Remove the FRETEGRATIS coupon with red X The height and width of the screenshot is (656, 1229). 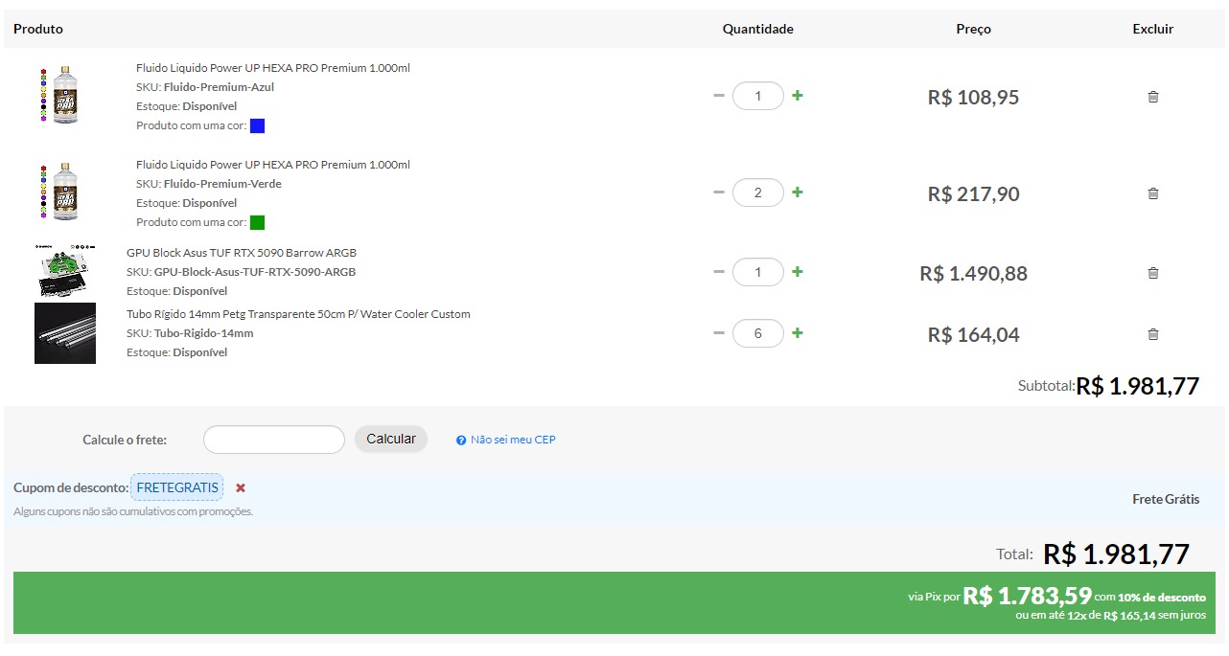241,487
